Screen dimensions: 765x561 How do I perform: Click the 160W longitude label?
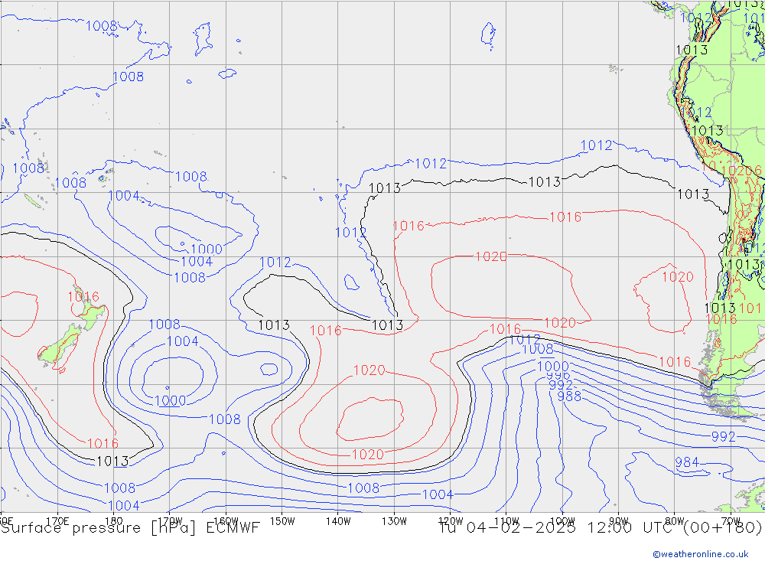(226, 520)
